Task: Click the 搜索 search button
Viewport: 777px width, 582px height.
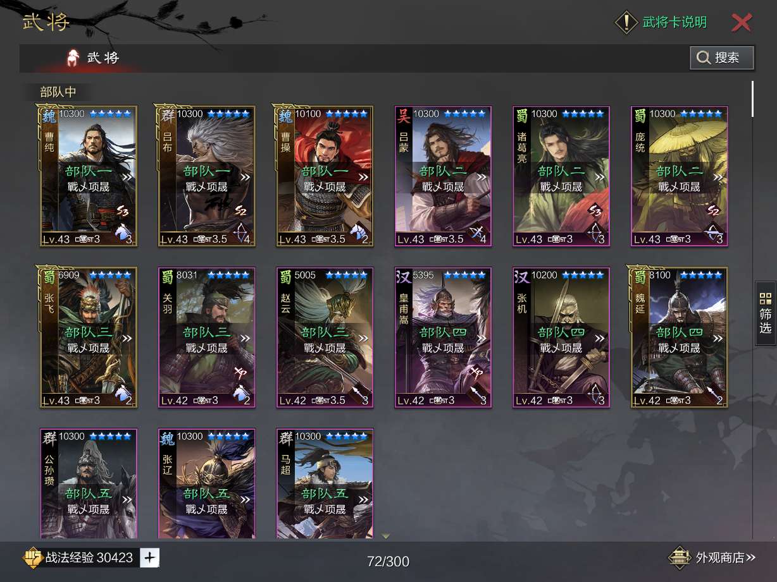Action: tap(721, 58)
